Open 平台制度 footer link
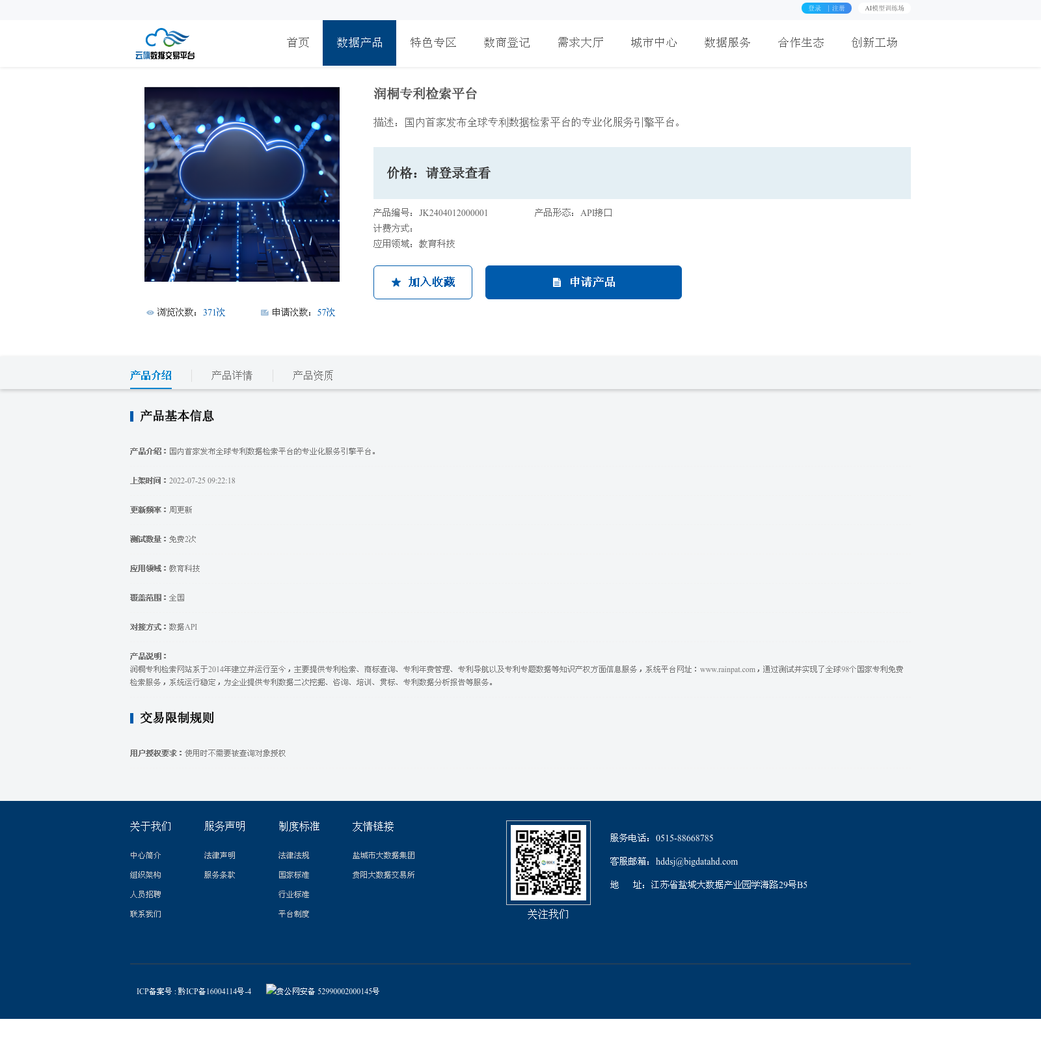Image resolution: width=1041 pixels, height=1041 pixels. pos(294,914)
